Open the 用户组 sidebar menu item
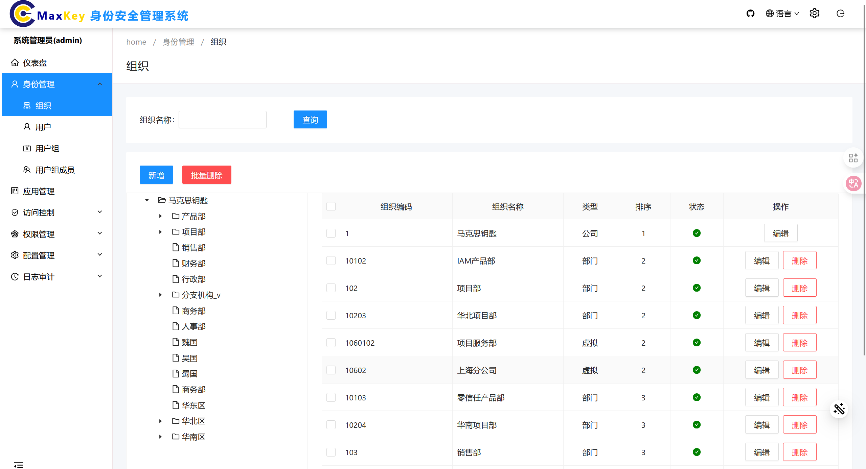This screenshot has width=866, height=469. coord(47,148)
